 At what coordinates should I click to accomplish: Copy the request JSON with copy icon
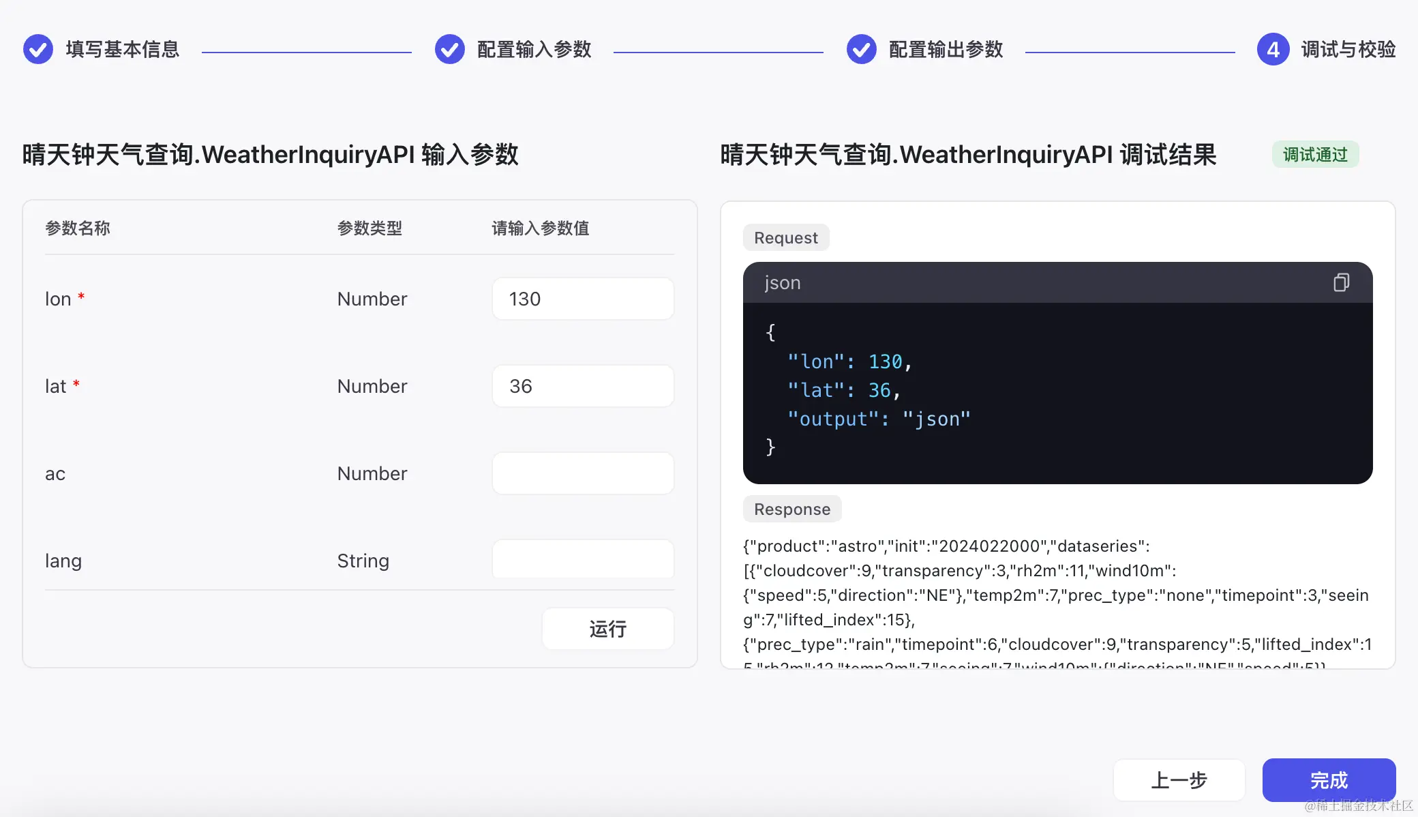click(x=1341, y=282)
